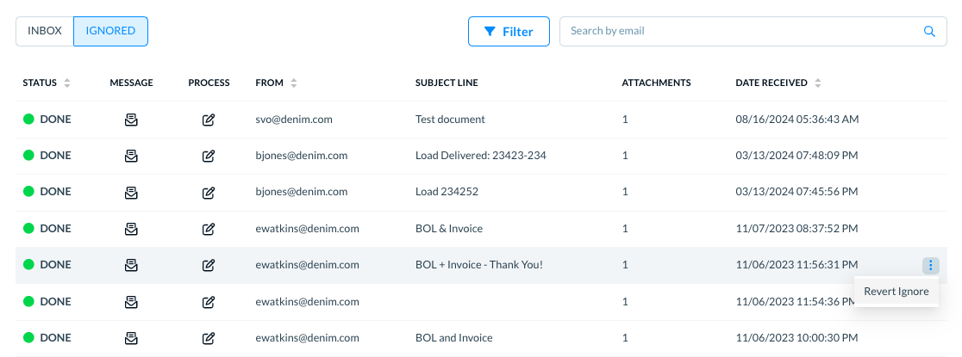Click the search magnifier icon

pos(929,31)
